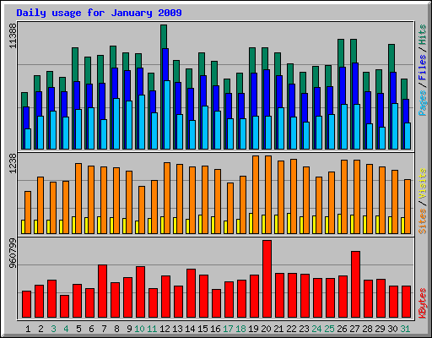Click day label 20 on x-axis
The image size is (432, 338).
(x=266, y=329)
